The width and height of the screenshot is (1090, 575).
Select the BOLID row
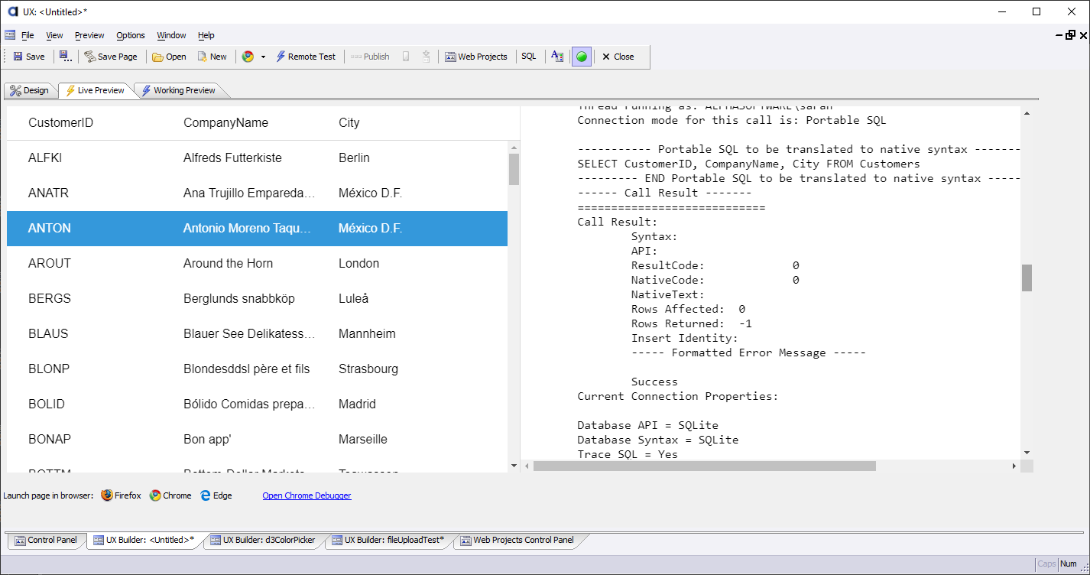[x=257, y=404]
